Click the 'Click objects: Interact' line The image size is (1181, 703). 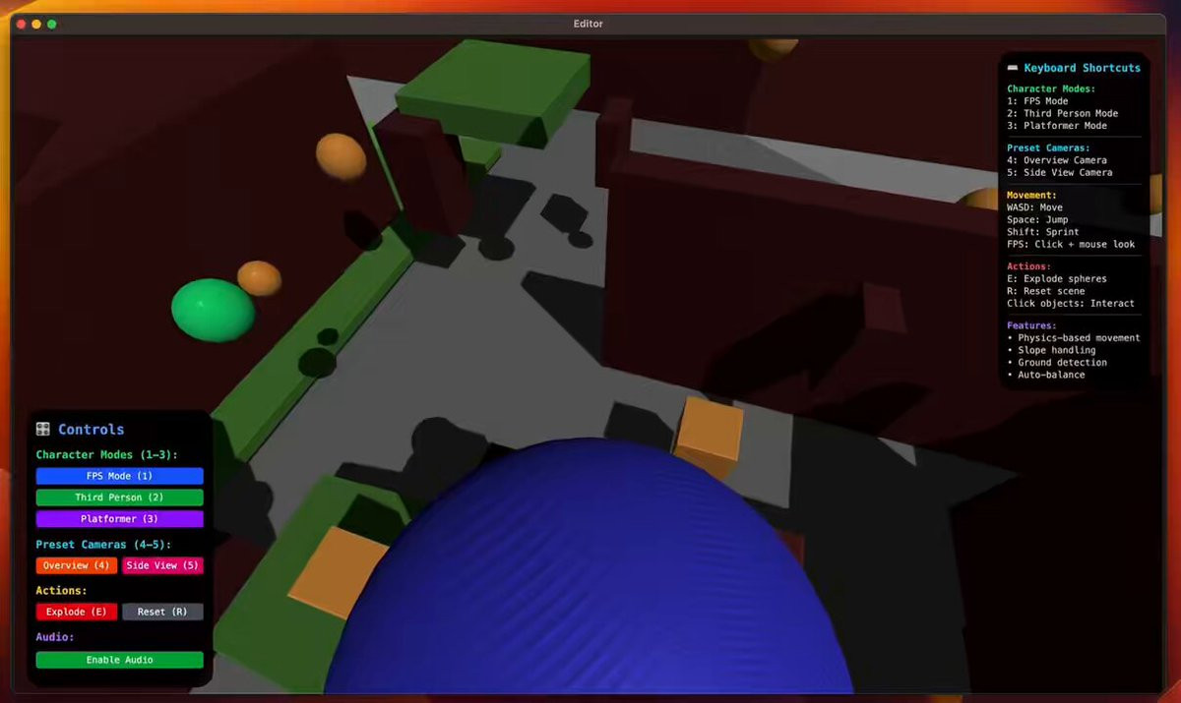(x=1071, y=304)
